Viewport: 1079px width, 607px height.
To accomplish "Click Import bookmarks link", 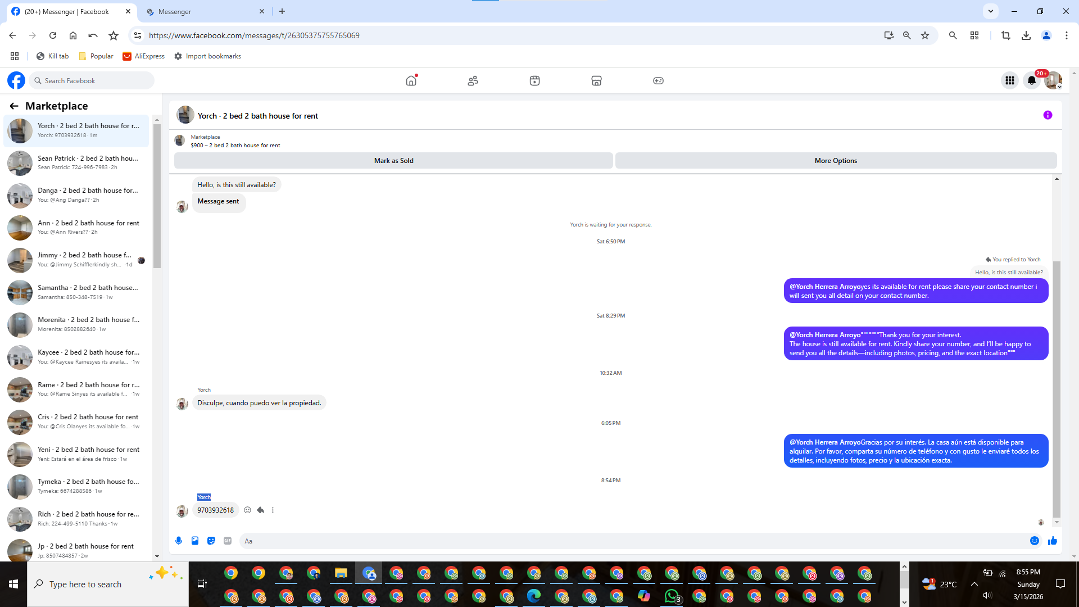I will pos(207,56).
